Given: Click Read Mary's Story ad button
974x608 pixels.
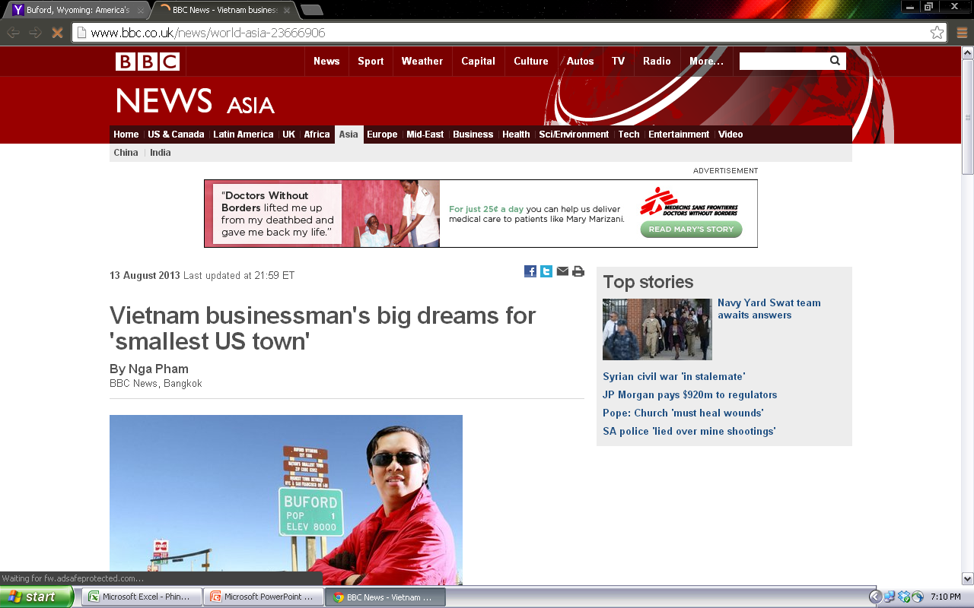Looking at the screenshot, I should coord(691,230).
